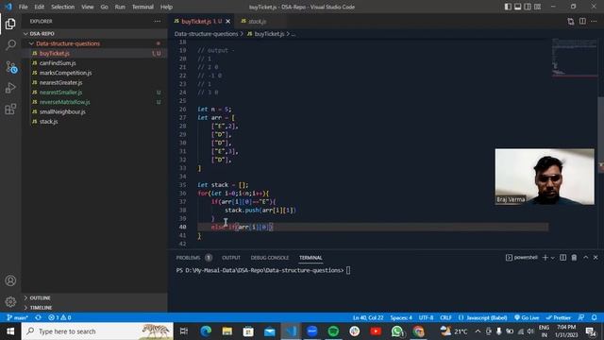
Task: Open errors and warnings status indicator
Action: 59,317
